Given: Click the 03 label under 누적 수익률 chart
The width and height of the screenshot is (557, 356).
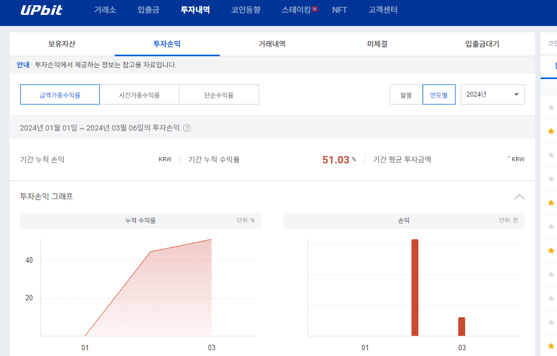Looking at the screenshot, I should [x=212, y=348].
